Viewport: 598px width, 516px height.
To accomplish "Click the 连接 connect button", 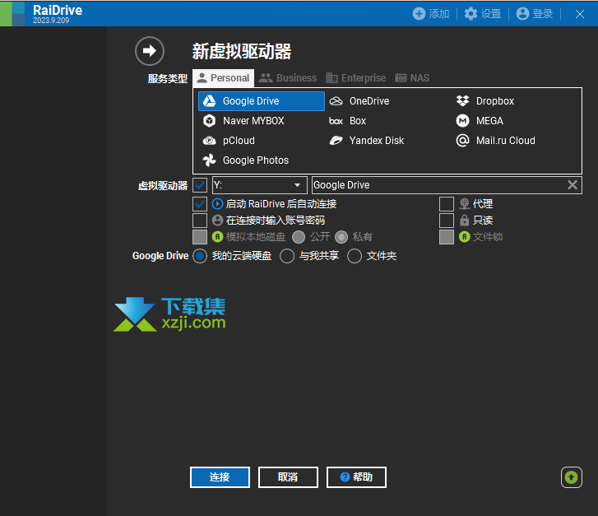I will point(220,477).
